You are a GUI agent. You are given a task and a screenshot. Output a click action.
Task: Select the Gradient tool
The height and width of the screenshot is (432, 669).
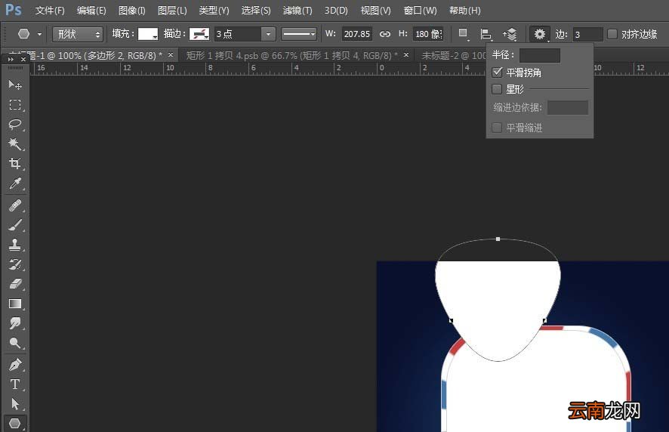click(15, 304)
